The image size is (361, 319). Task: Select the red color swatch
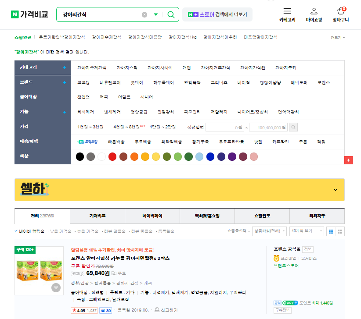112,156
